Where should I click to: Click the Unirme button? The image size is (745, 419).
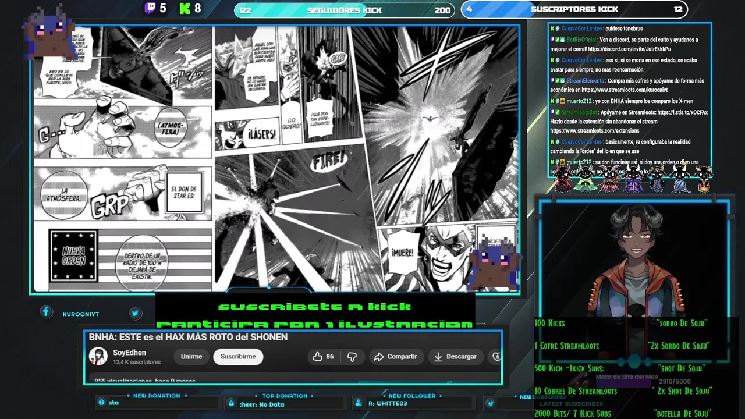point(191,357)
